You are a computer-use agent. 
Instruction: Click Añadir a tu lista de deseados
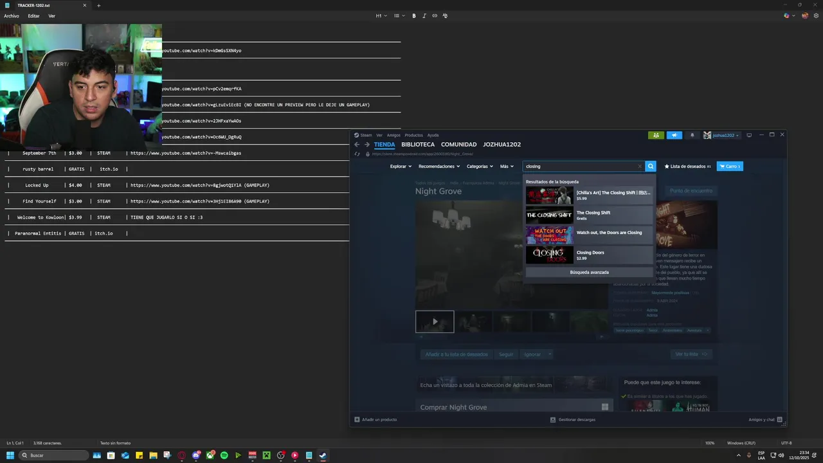point(457,354)
